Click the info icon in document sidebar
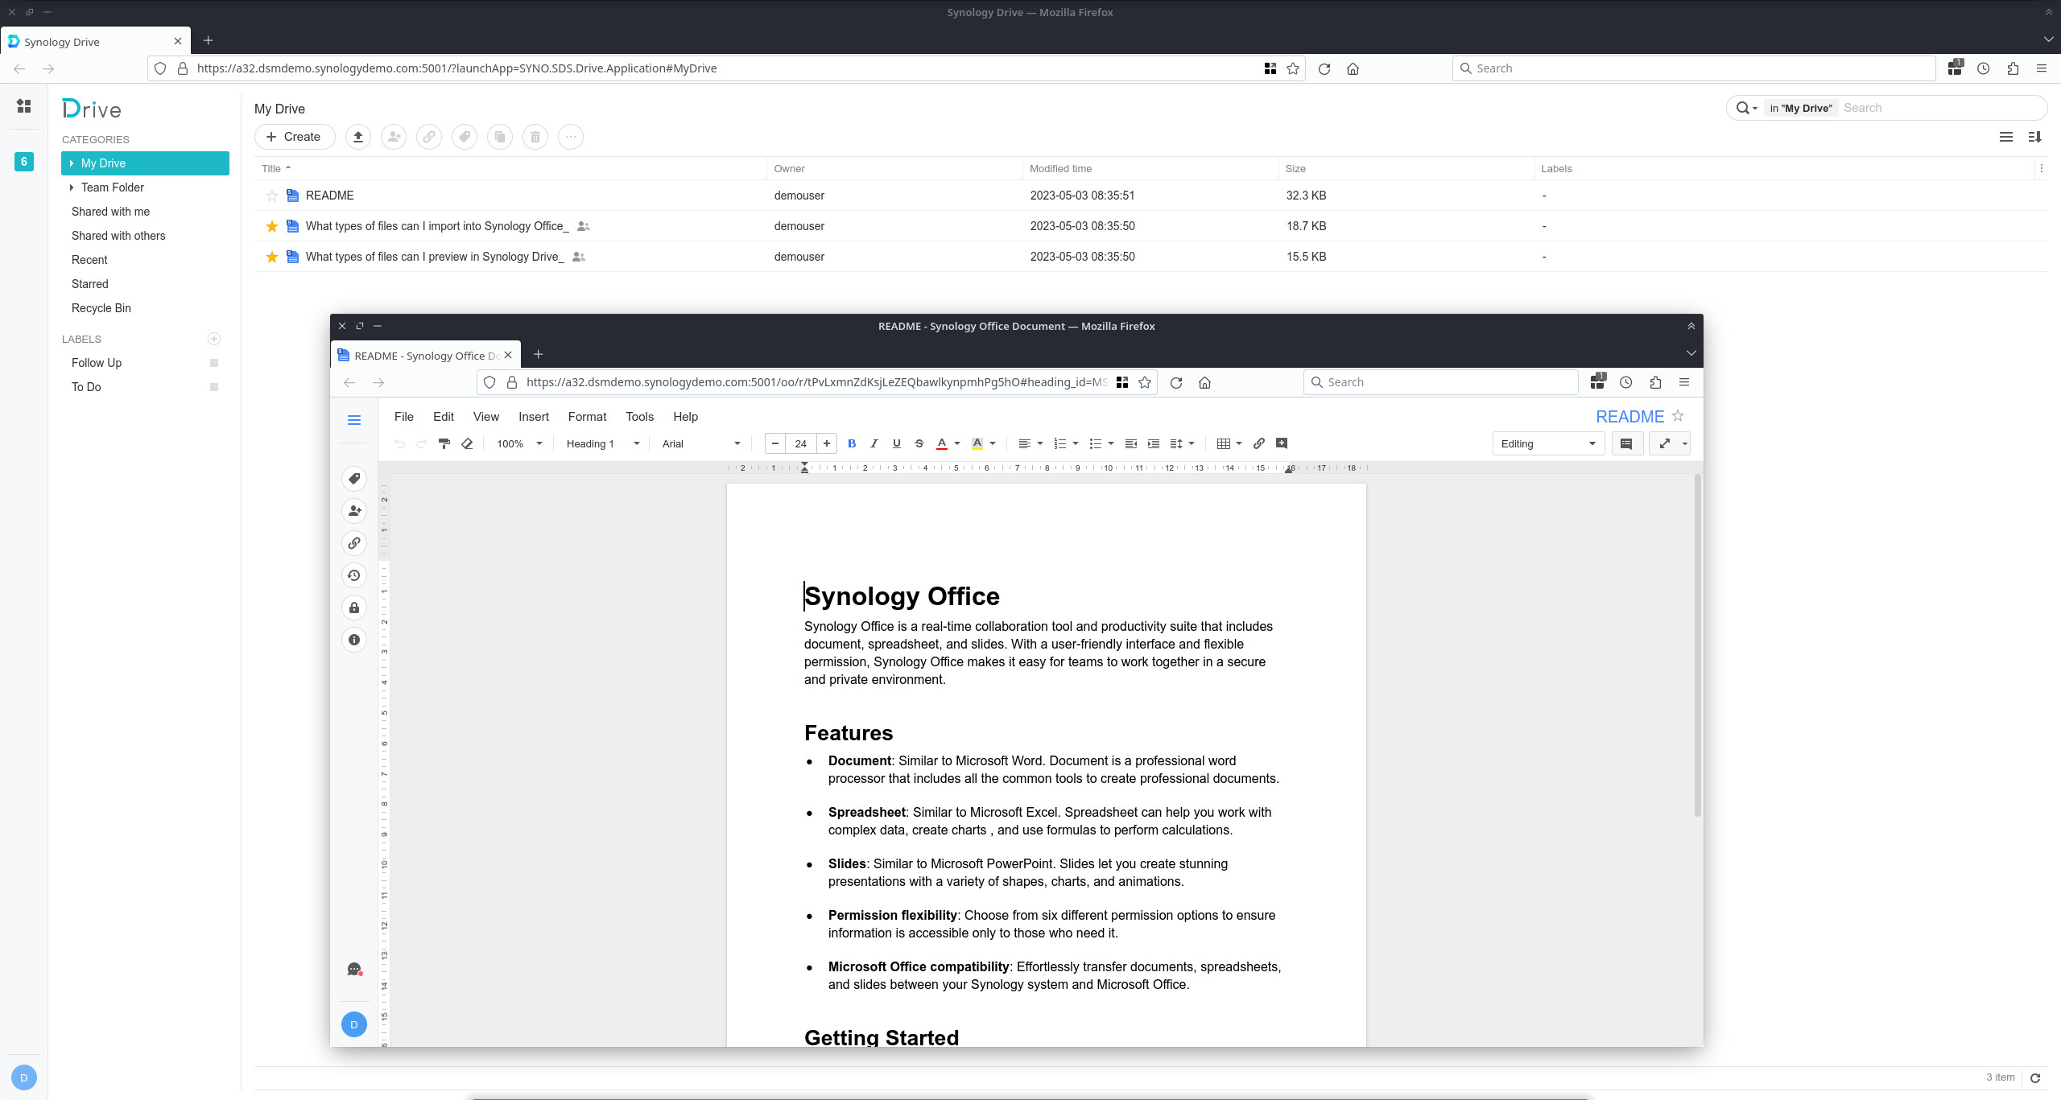The height and width of the screenshot is (1100, 2061). click(x=354, y=640)
